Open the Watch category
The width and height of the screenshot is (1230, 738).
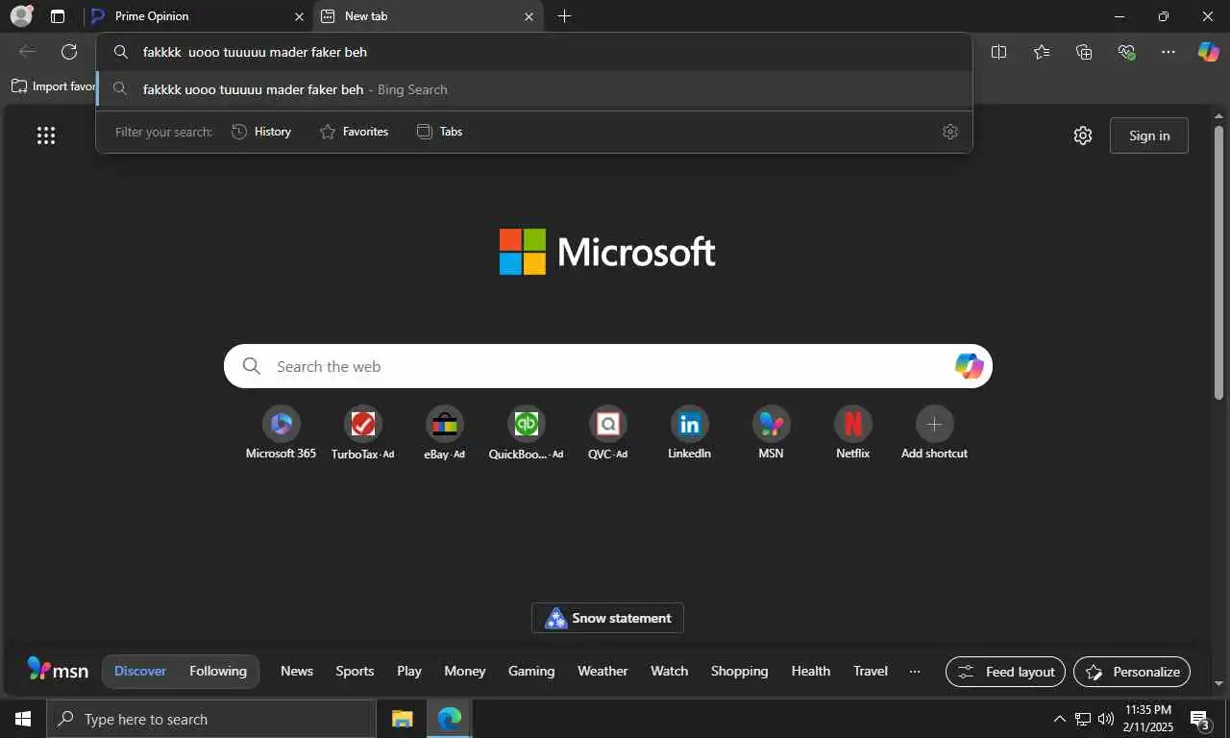[x=670, y=671]
